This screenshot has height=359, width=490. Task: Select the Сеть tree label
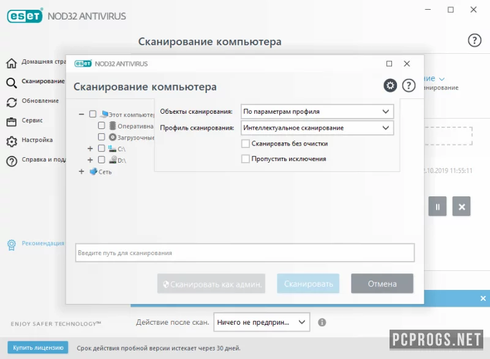point(105,172)
